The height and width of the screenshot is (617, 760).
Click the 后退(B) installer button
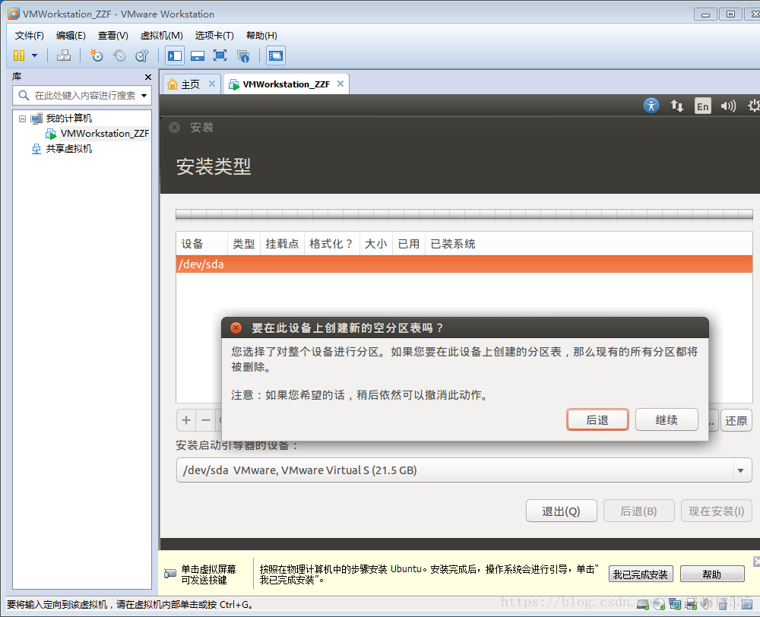coord(639,511)
